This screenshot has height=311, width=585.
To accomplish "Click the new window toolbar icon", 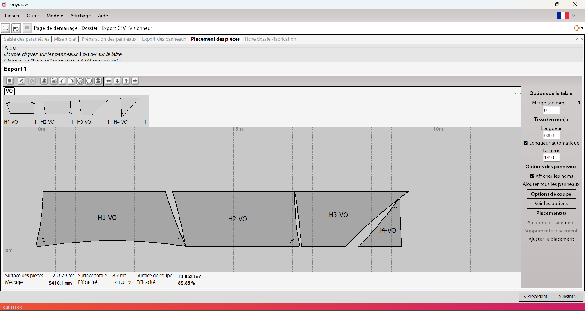I will point(5,28).
